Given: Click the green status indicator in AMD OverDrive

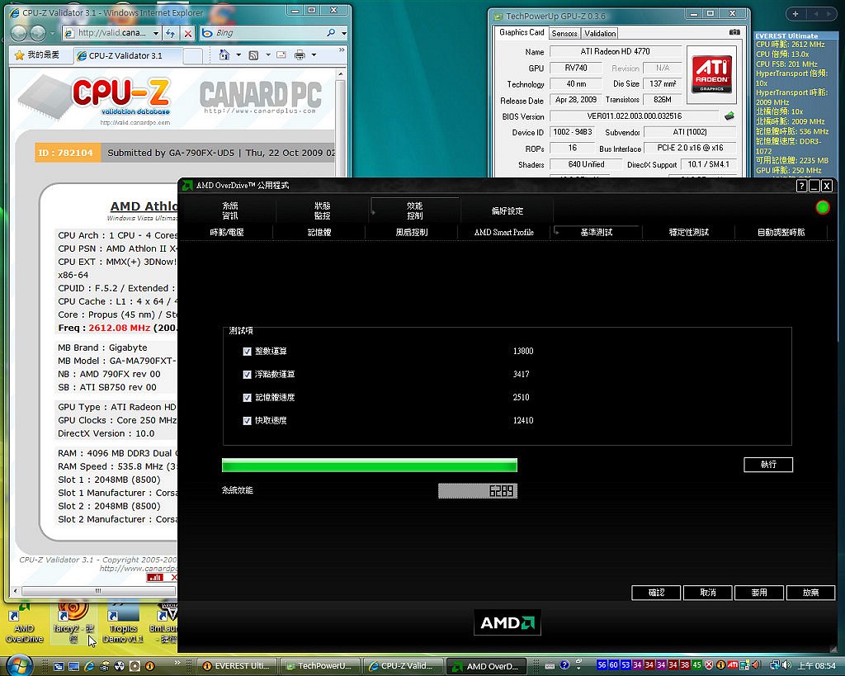Looking at the screenshot, I should (823, 207).
